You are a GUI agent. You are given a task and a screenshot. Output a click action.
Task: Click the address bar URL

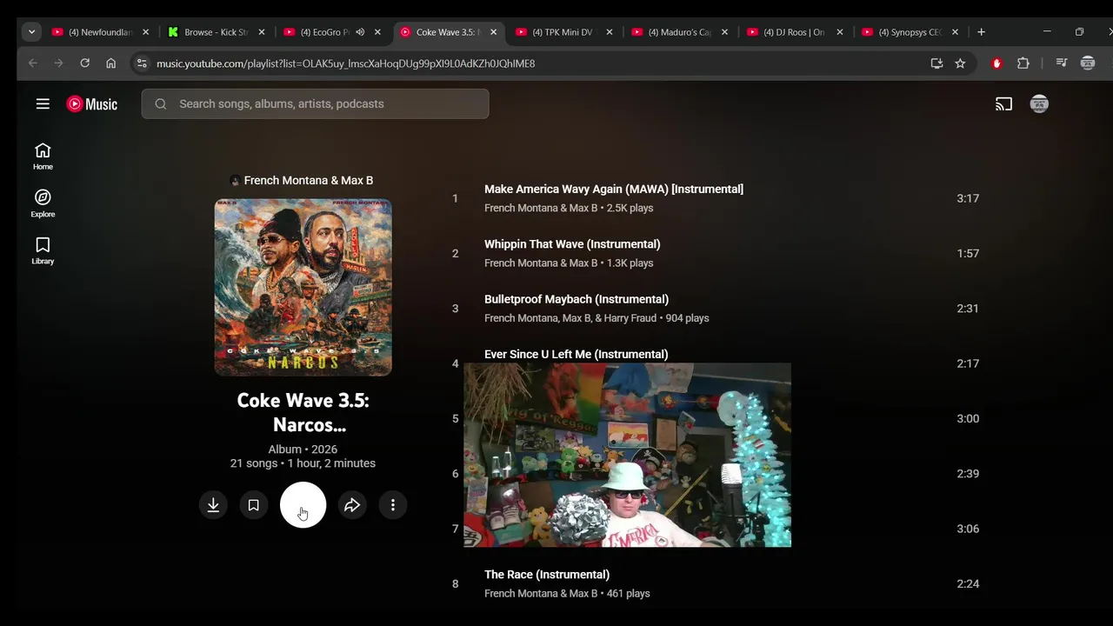(346, 63)
